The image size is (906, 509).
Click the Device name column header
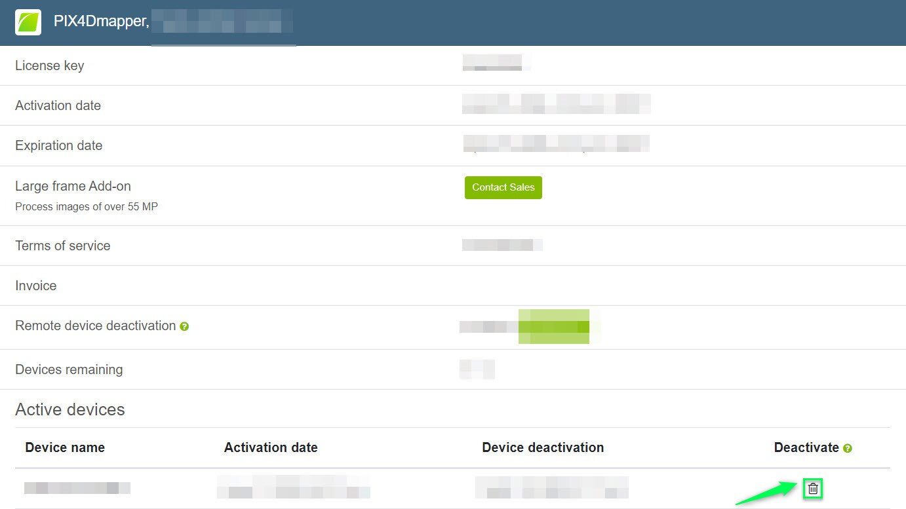64,447
